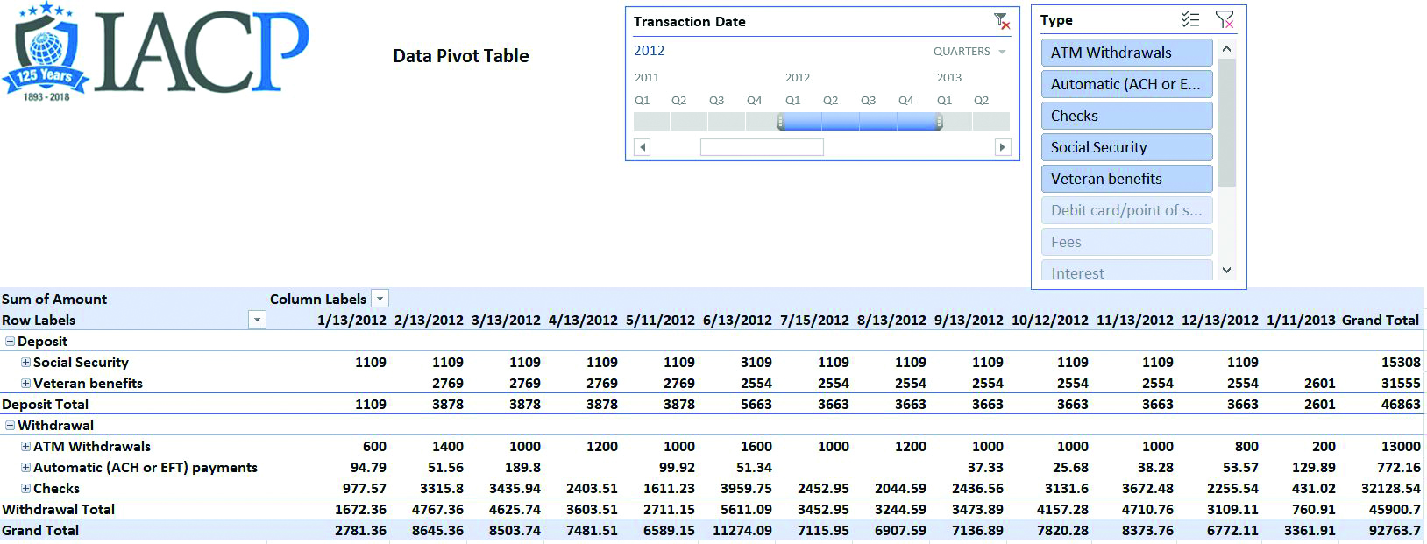This screenshot has width=1427, height=544.
Task: Click the IACP logo image
Action: [158, 53]
